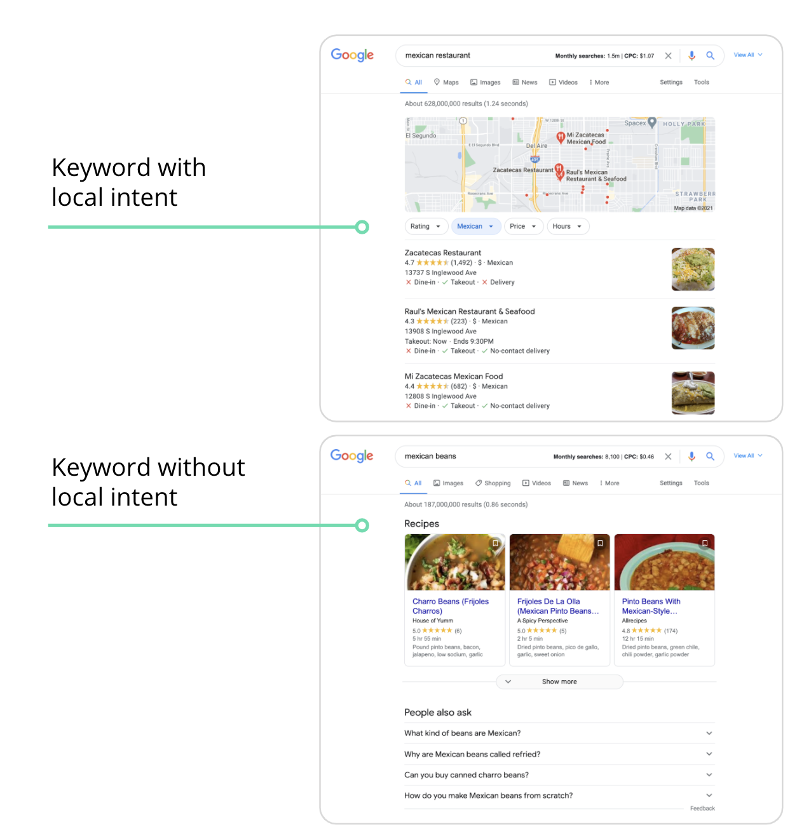Select the Google logo above mexican beans results
This screenshot has width=797, height=827.
click(351, 455)
